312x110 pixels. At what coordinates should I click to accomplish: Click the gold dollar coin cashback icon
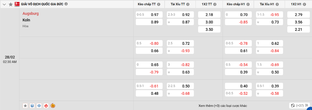coord(53,106)
